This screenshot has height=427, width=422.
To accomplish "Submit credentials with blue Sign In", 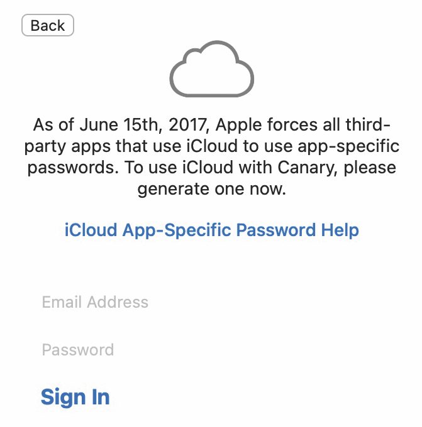I will tap(75, 397).
